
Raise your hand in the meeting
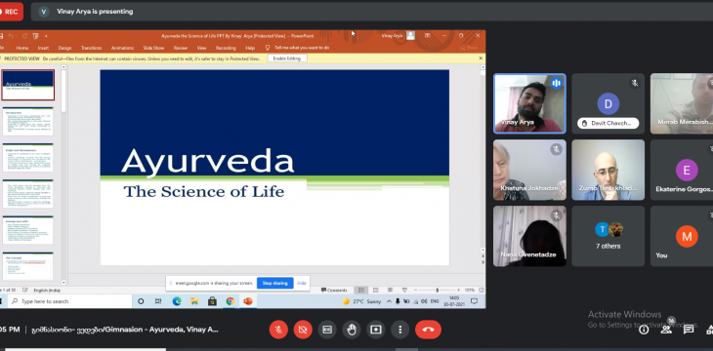tap(352, 330)
